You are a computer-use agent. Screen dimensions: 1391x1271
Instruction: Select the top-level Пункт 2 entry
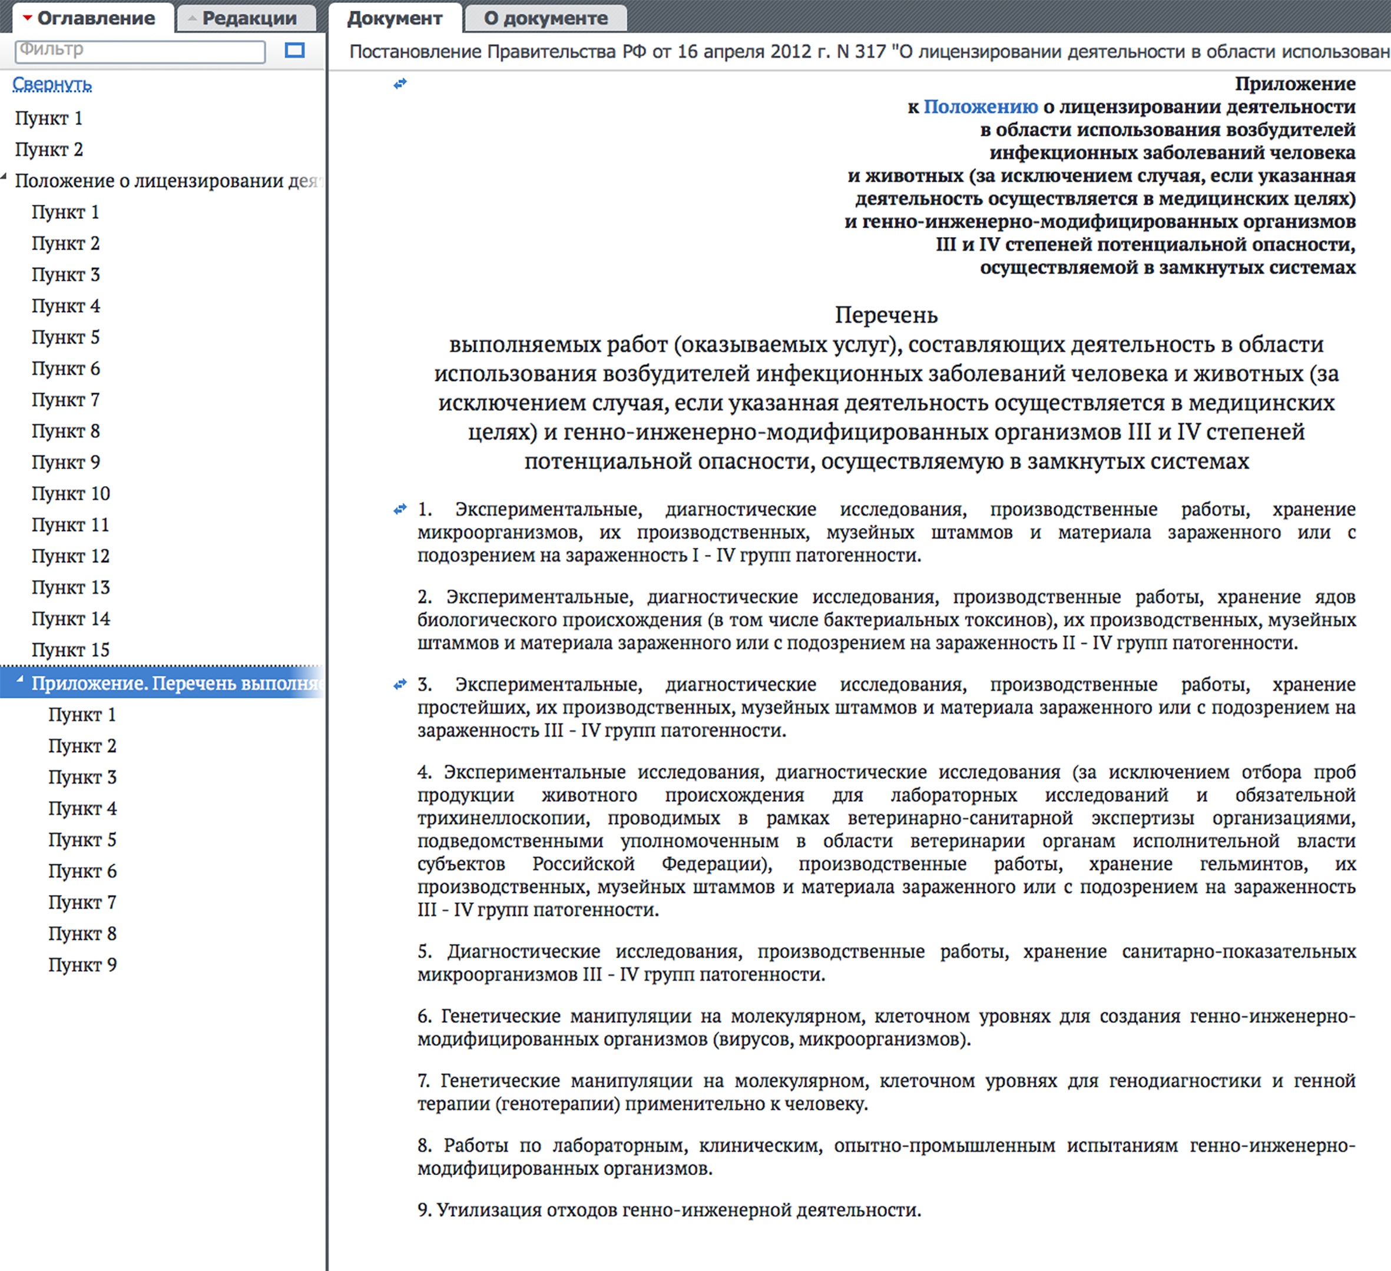[49, 150]
